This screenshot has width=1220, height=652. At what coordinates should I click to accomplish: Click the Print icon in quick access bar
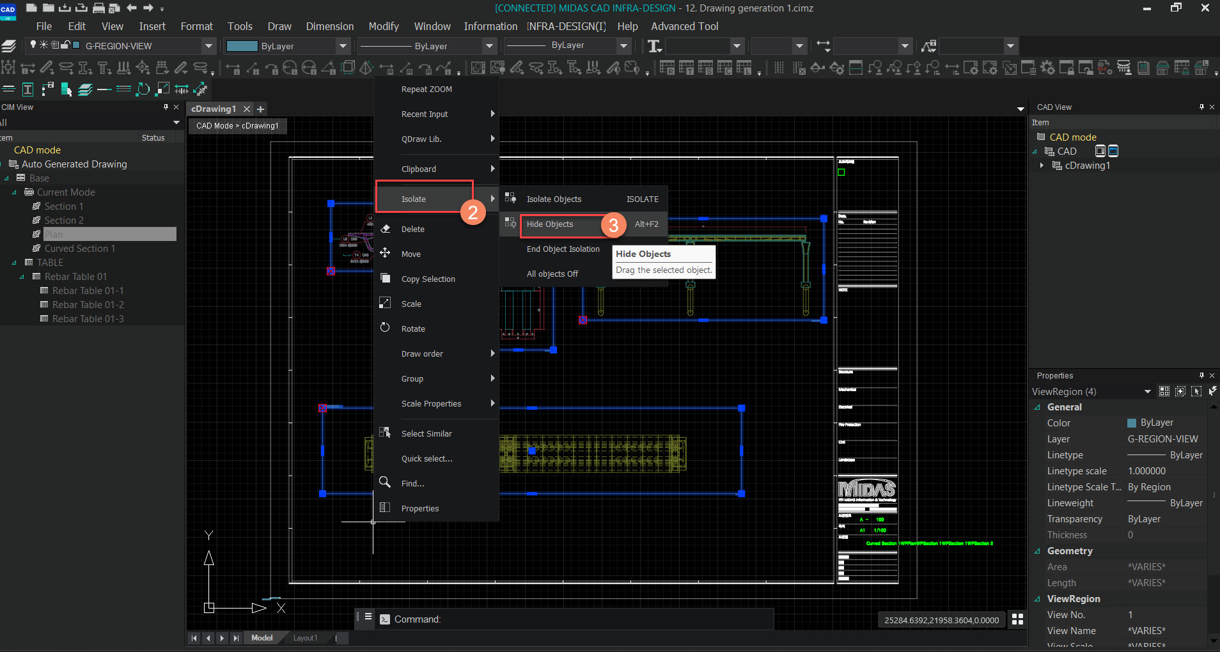tap(99, 8)
